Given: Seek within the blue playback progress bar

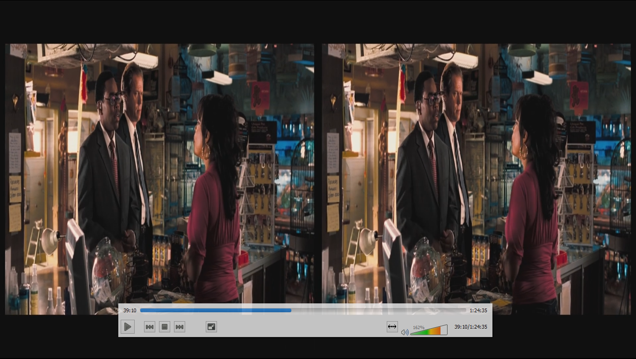Looking at the screenshot, I should coord(303,310).
